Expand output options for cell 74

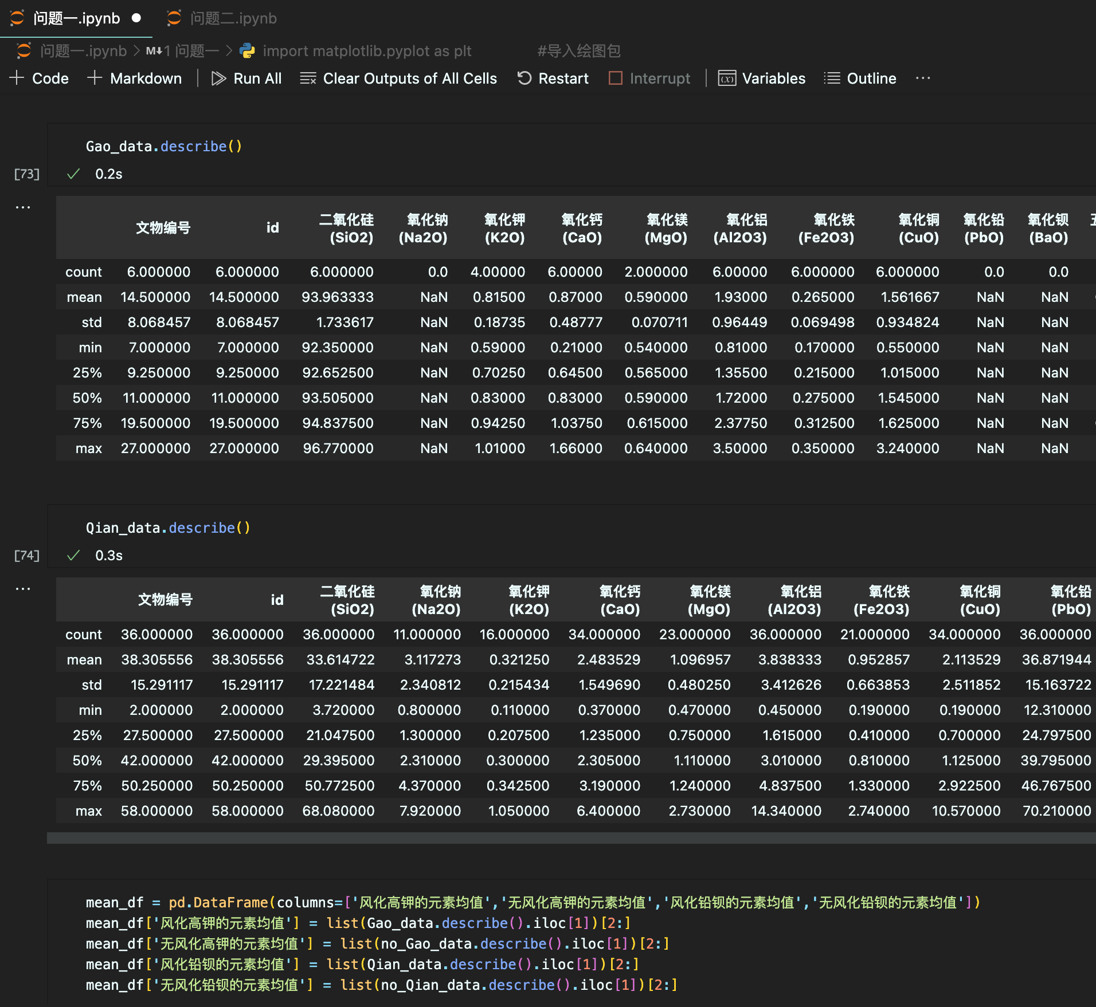23,589
